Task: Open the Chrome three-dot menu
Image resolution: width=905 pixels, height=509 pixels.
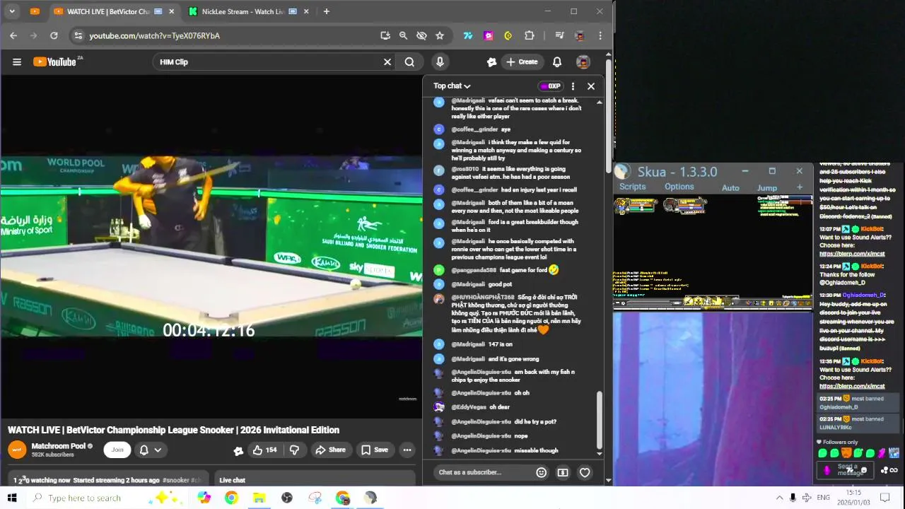Action: coord(600,35)
